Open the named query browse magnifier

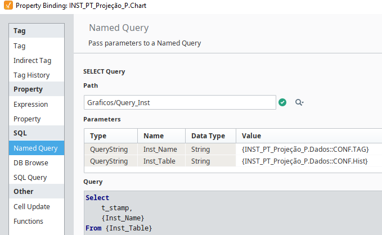coord(299,102)
